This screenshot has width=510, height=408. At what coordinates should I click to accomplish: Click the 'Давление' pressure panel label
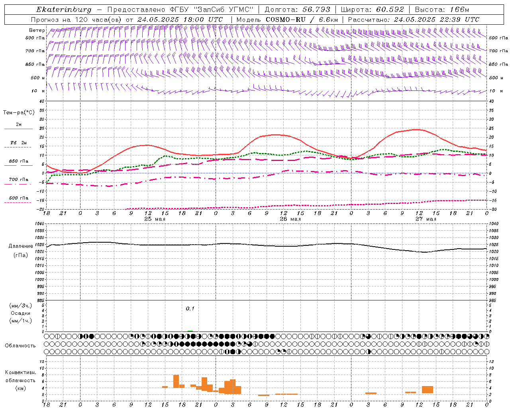[x=21, y=246]
